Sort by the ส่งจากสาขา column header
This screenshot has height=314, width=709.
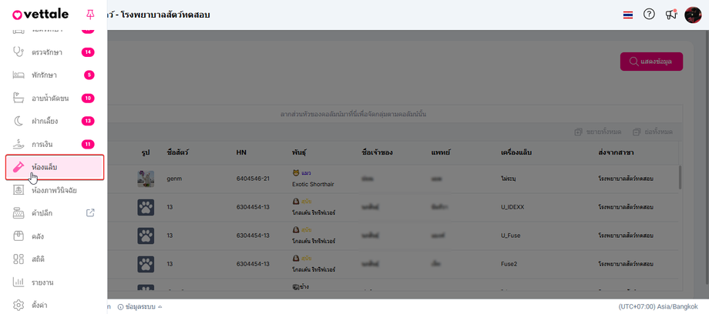click(616, 152)
